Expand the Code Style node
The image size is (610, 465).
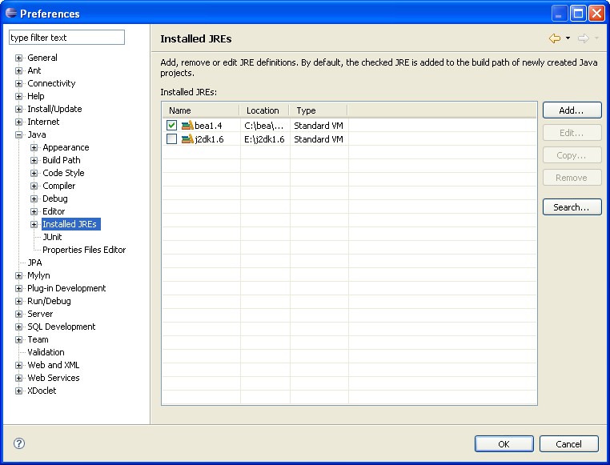point(34,173)
